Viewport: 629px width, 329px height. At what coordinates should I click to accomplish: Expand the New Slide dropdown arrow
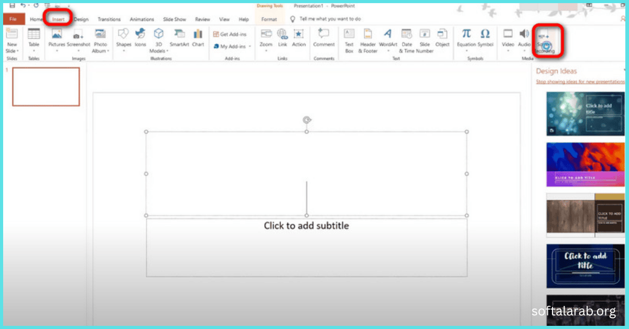tap(17, 51)
